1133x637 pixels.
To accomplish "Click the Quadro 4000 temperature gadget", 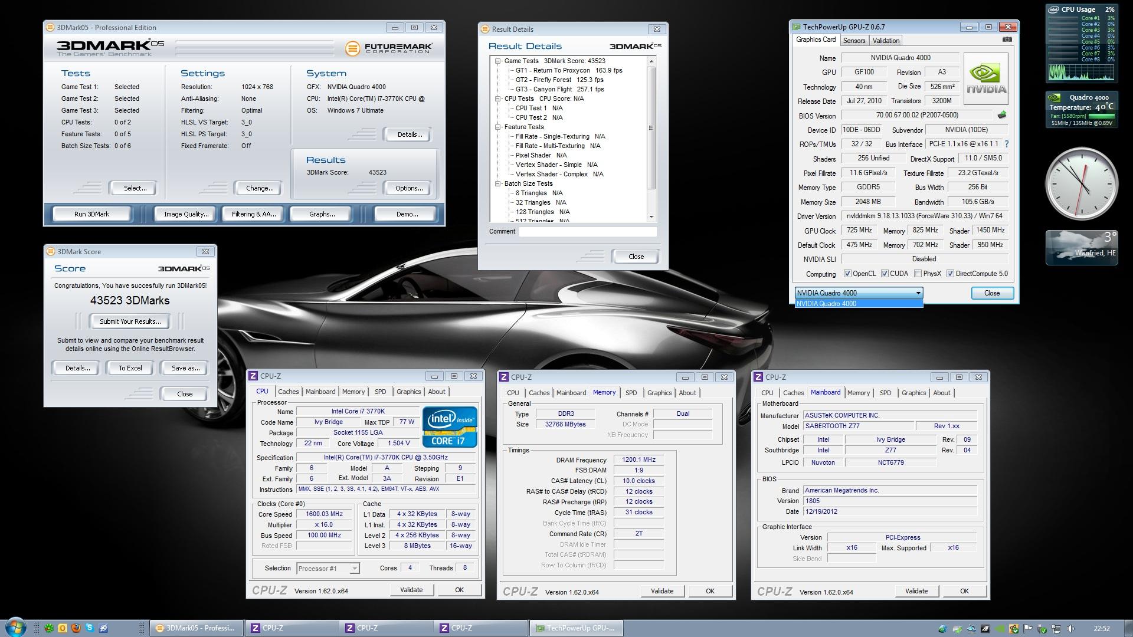I will (x=1082, y=110).
